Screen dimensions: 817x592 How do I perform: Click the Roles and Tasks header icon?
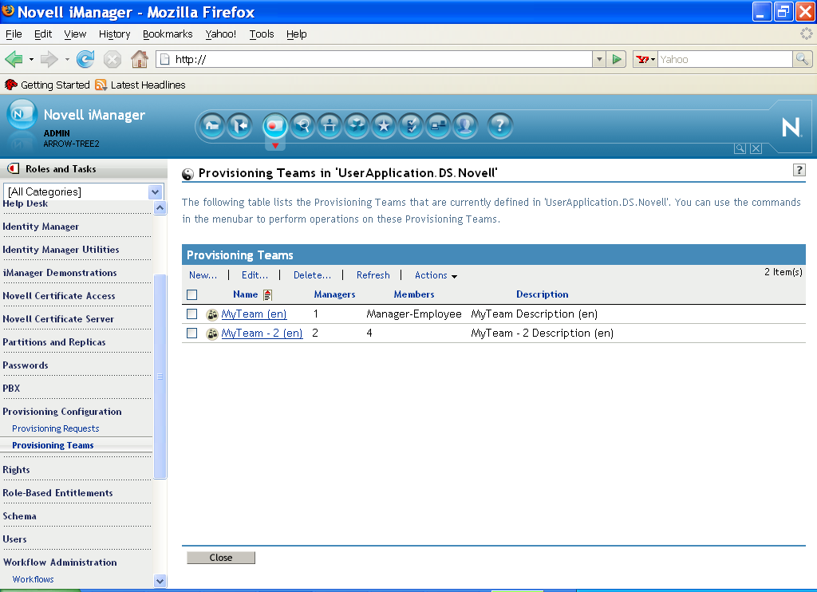coord(13,169)
